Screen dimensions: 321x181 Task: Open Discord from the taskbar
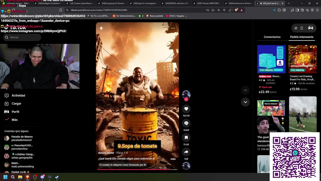(x=42, y=177)
